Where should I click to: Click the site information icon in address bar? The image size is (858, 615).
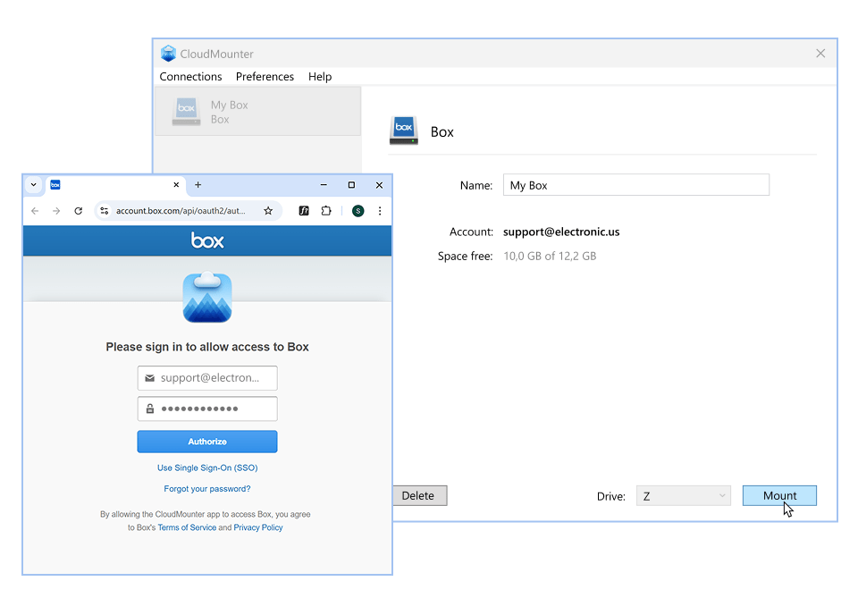[105, 211]
